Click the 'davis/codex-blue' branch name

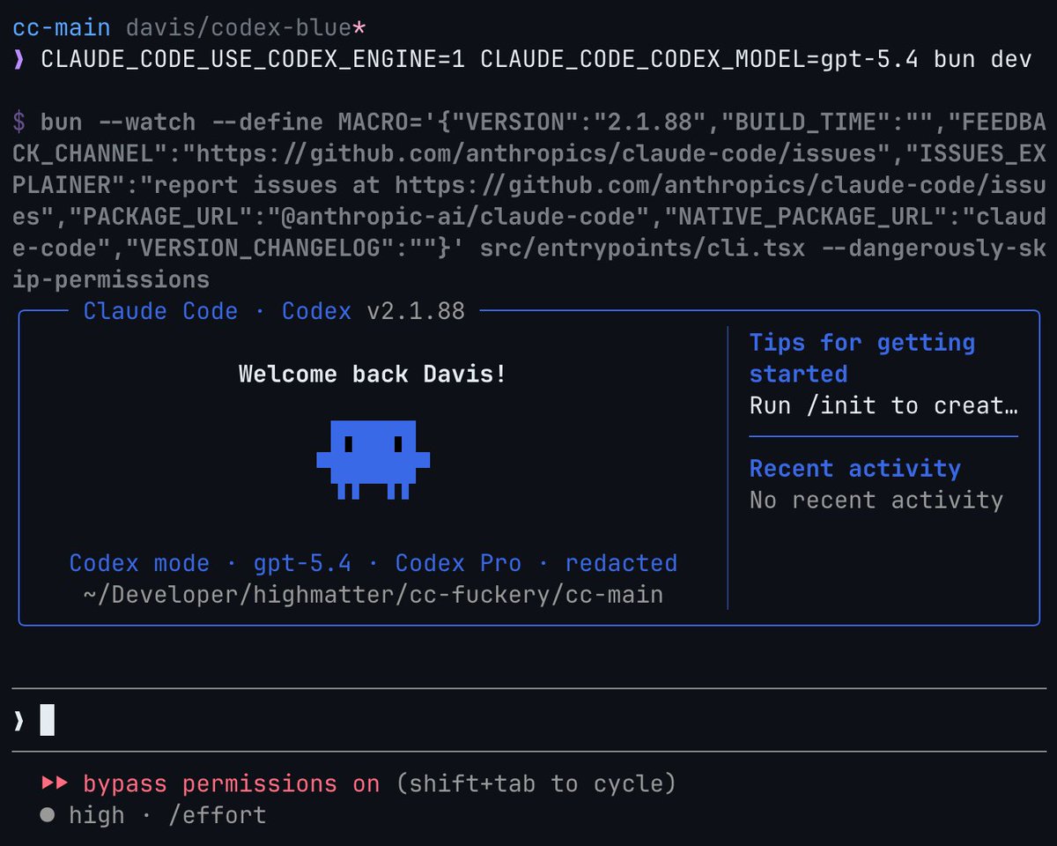239,27
